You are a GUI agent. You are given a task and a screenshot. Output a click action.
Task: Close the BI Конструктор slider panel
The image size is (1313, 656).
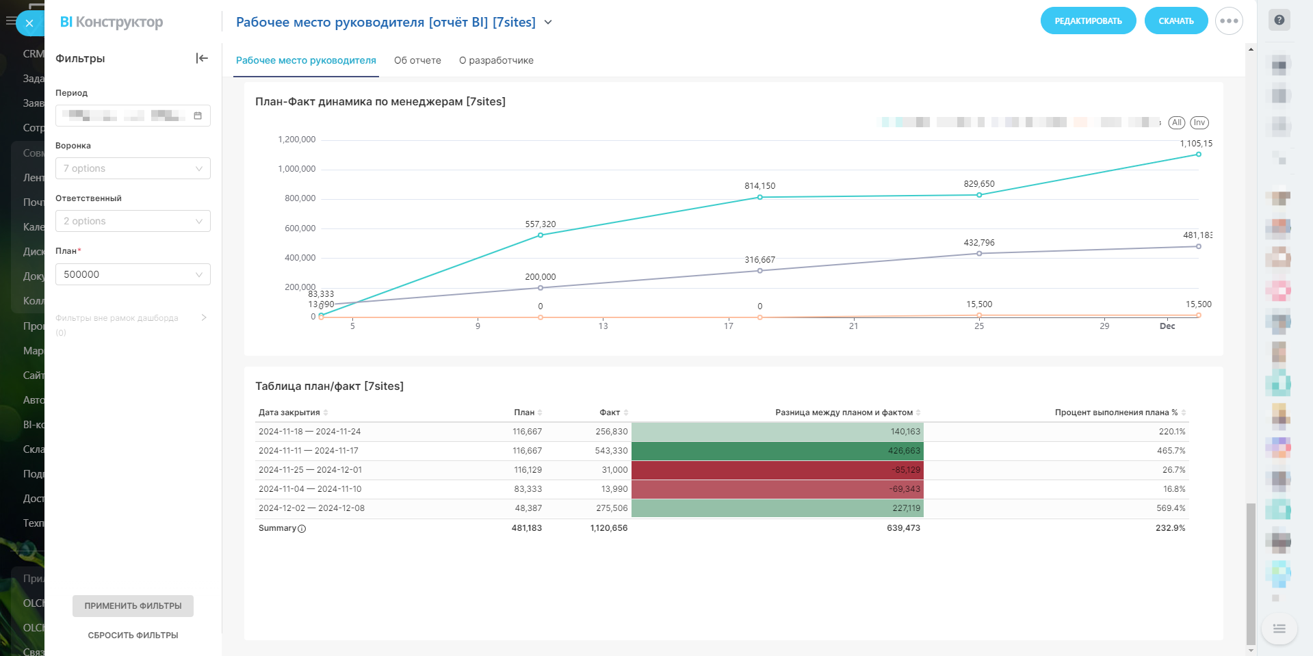point(29,23)
